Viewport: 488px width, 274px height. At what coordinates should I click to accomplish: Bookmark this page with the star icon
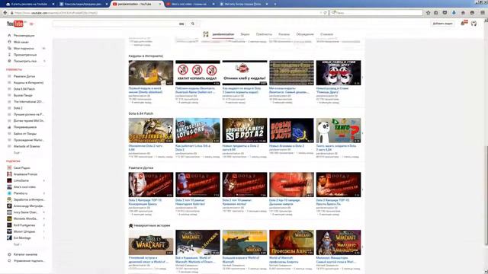pos(429,13)
